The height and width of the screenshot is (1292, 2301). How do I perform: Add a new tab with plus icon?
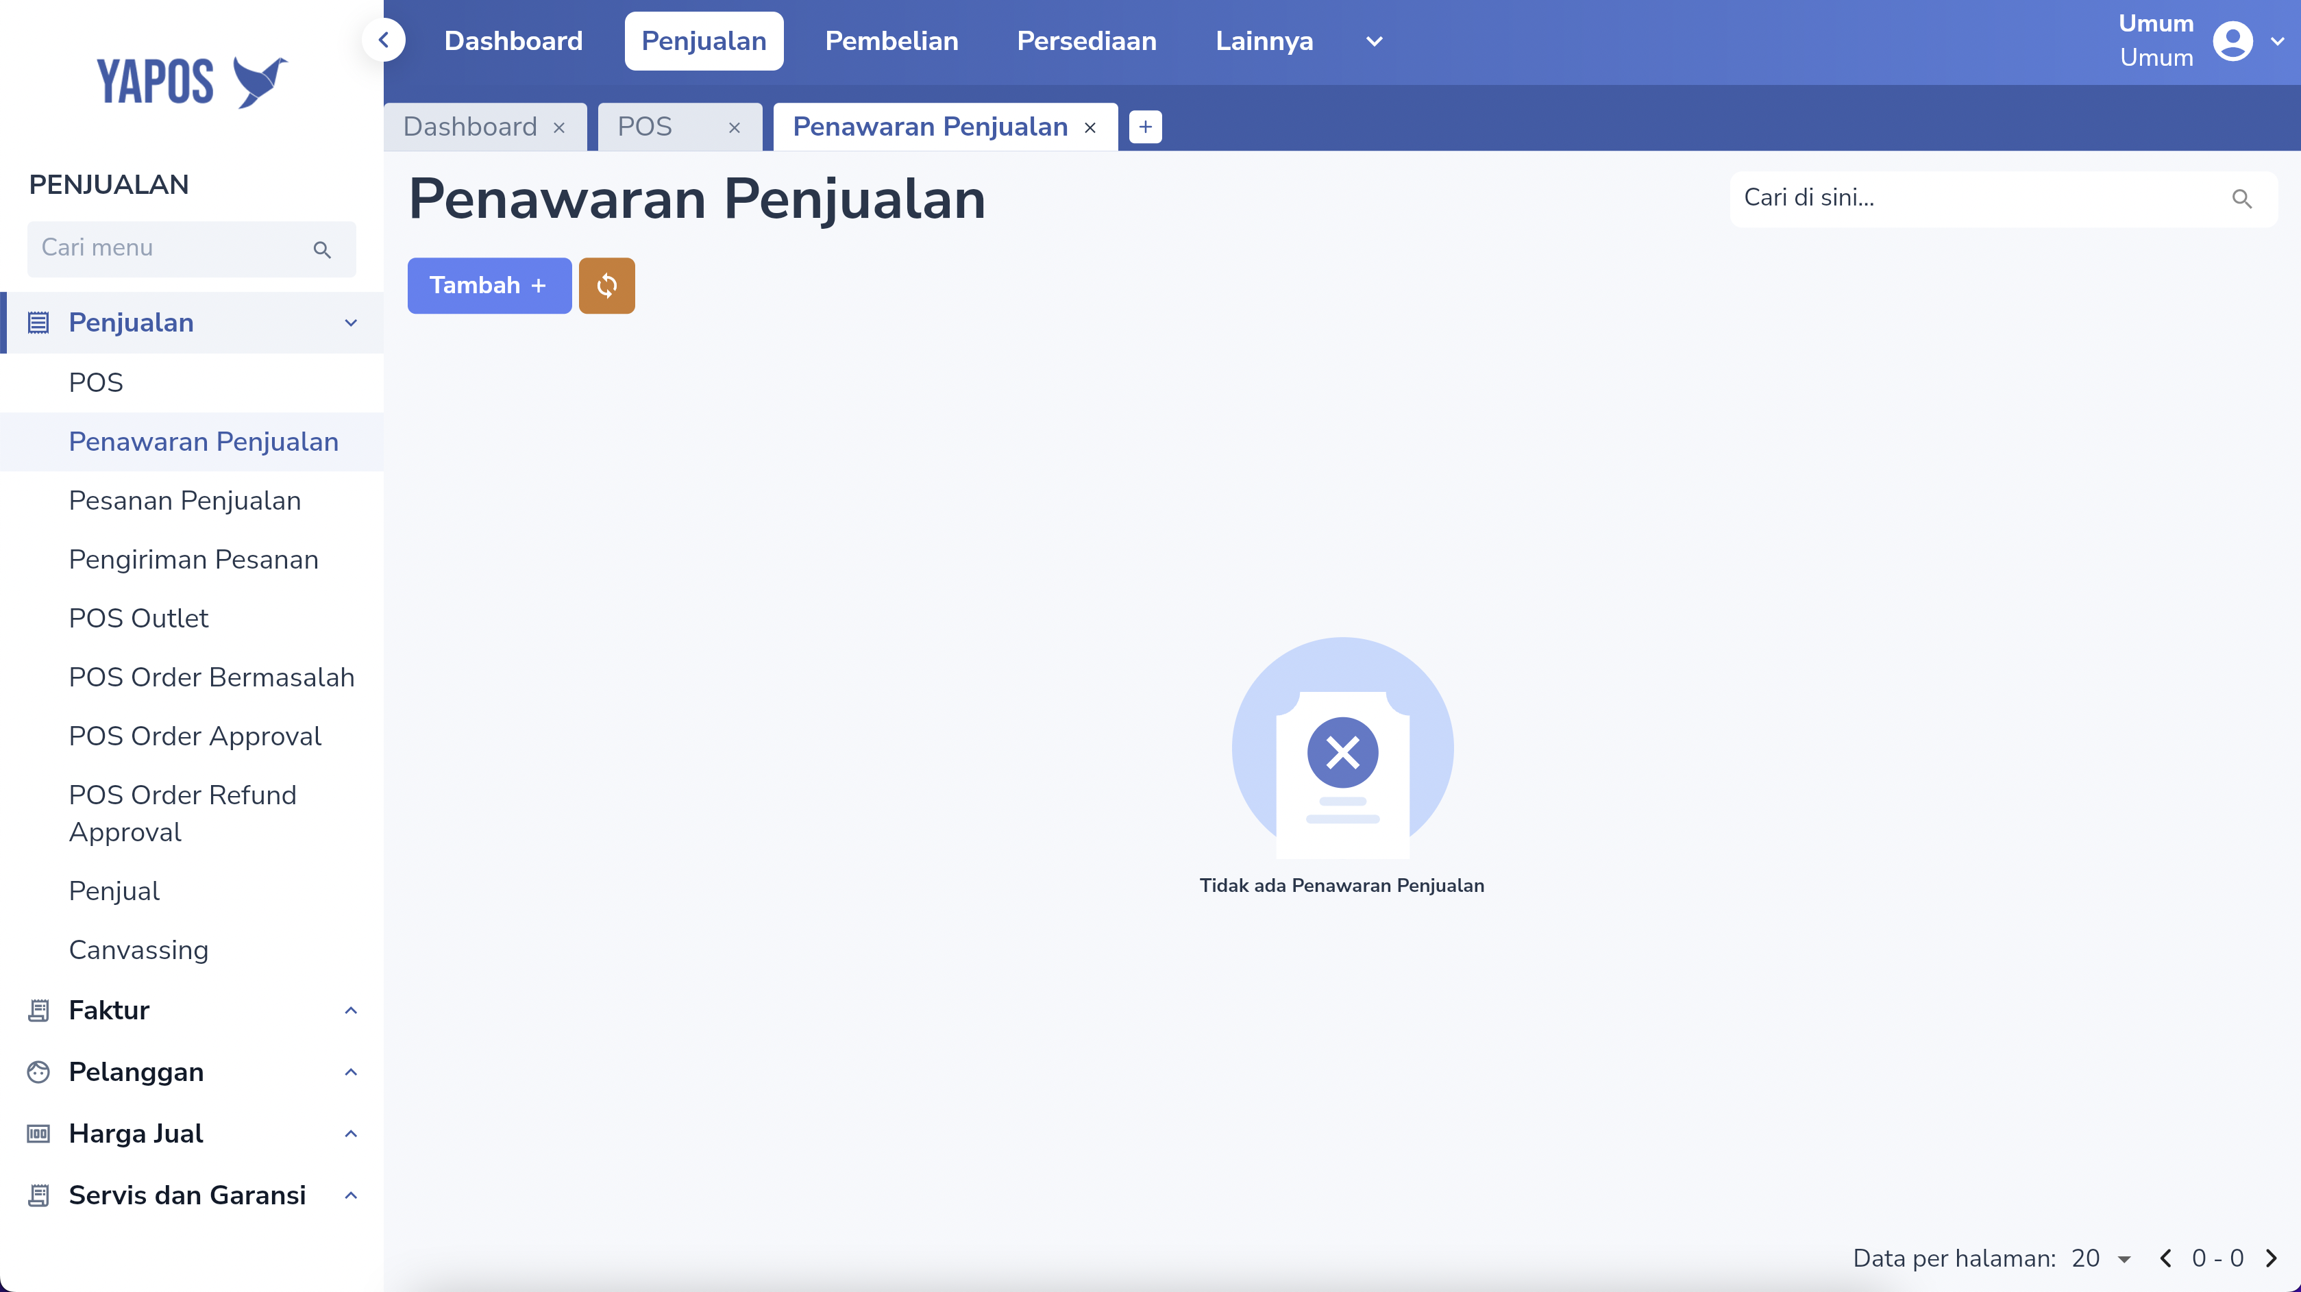(1145, 127)
